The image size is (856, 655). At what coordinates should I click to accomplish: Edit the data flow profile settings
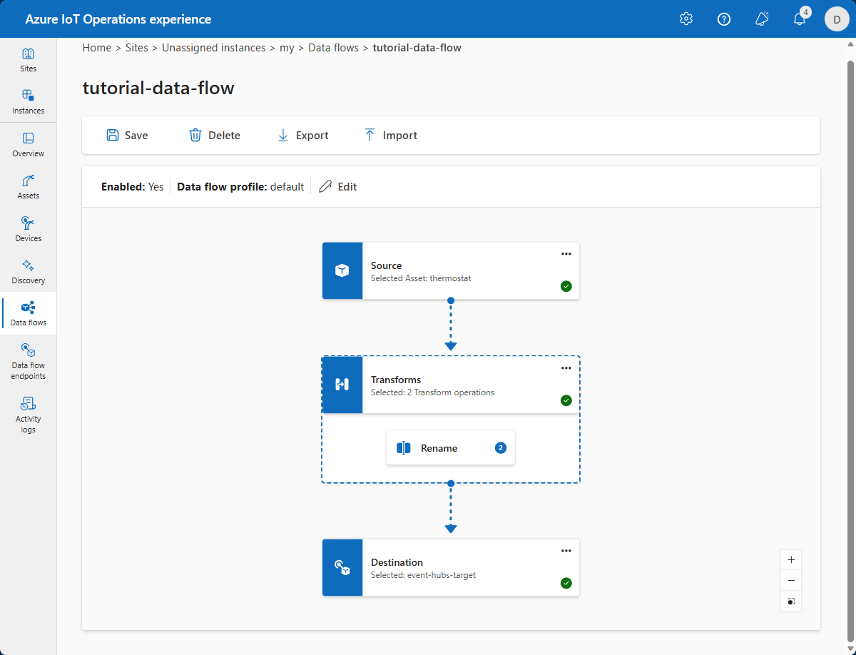pos(337,186)
